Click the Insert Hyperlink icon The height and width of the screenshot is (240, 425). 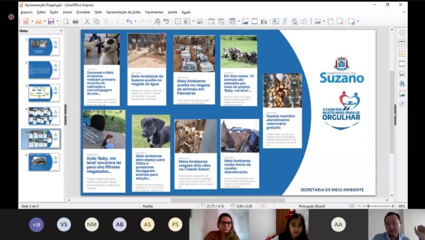click(294, 21)
